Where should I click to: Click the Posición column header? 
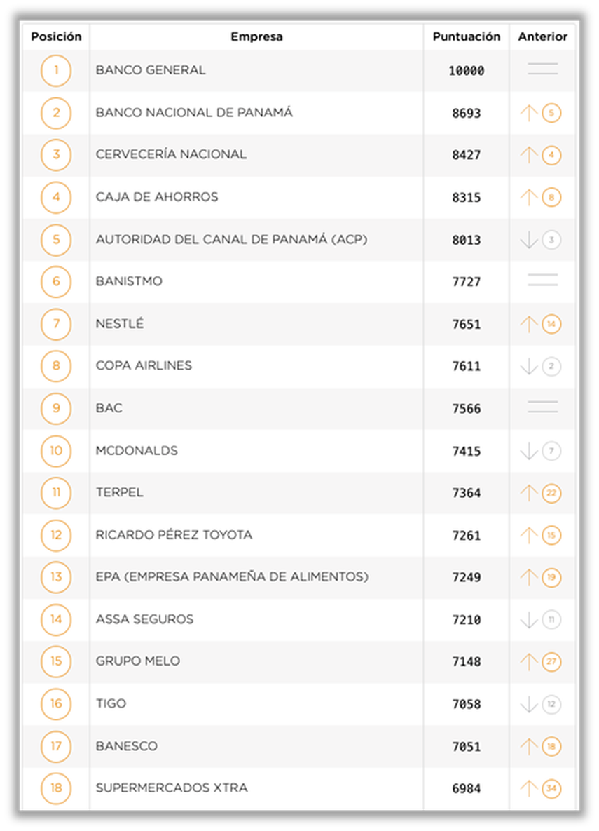click(56, 36)
